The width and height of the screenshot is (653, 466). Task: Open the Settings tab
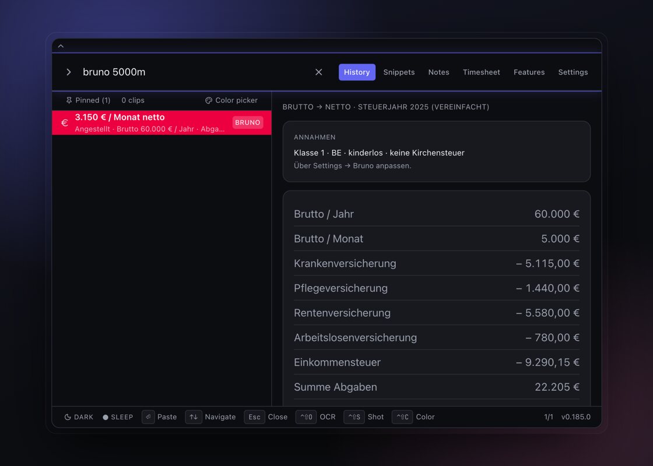pos(573,72)
